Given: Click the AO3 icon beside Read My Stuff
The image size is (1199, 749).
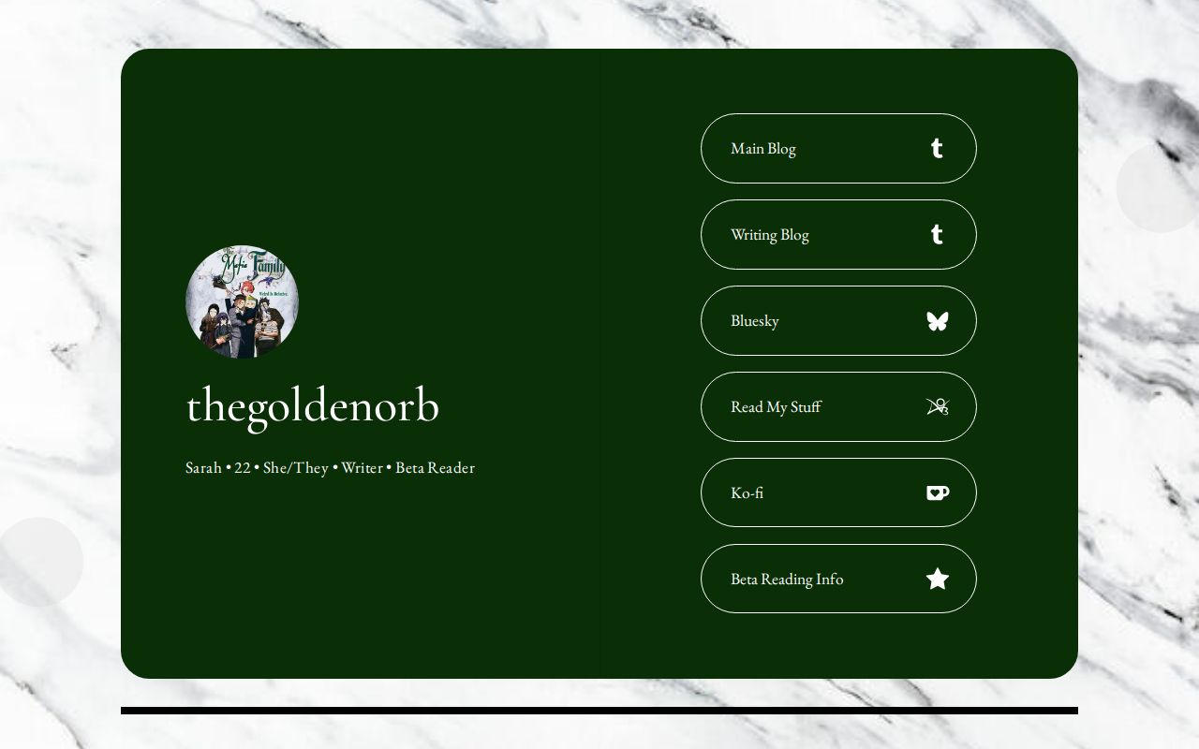Looking at the screenshot, I should (938, 406).
